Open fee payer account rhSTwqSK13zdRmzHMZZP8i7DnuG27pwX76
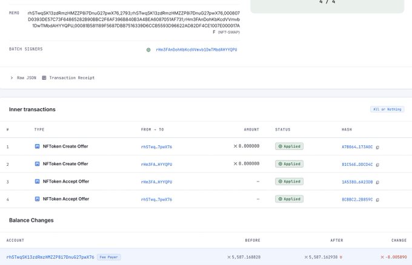This screenshot has height=265, width=412. pos(50,257)
